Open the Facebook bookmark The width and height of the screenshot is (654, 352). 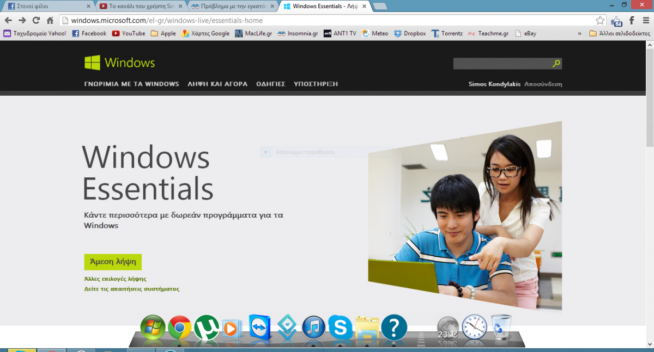tap(89, 33)
